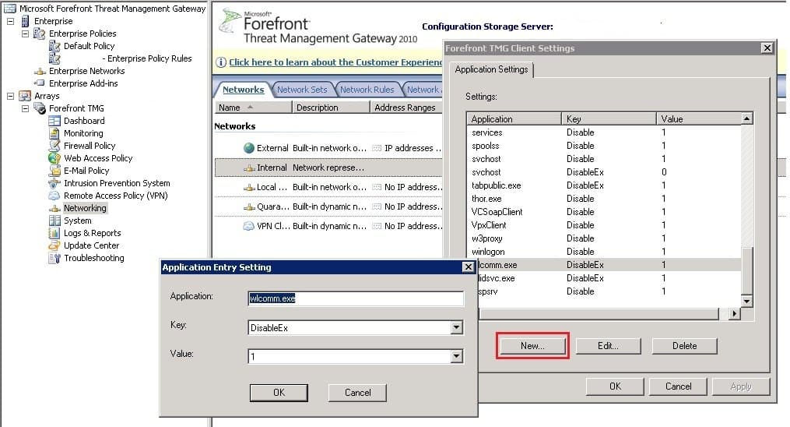
Task: Click the Address Ranges column header
Action: (406, 108)
